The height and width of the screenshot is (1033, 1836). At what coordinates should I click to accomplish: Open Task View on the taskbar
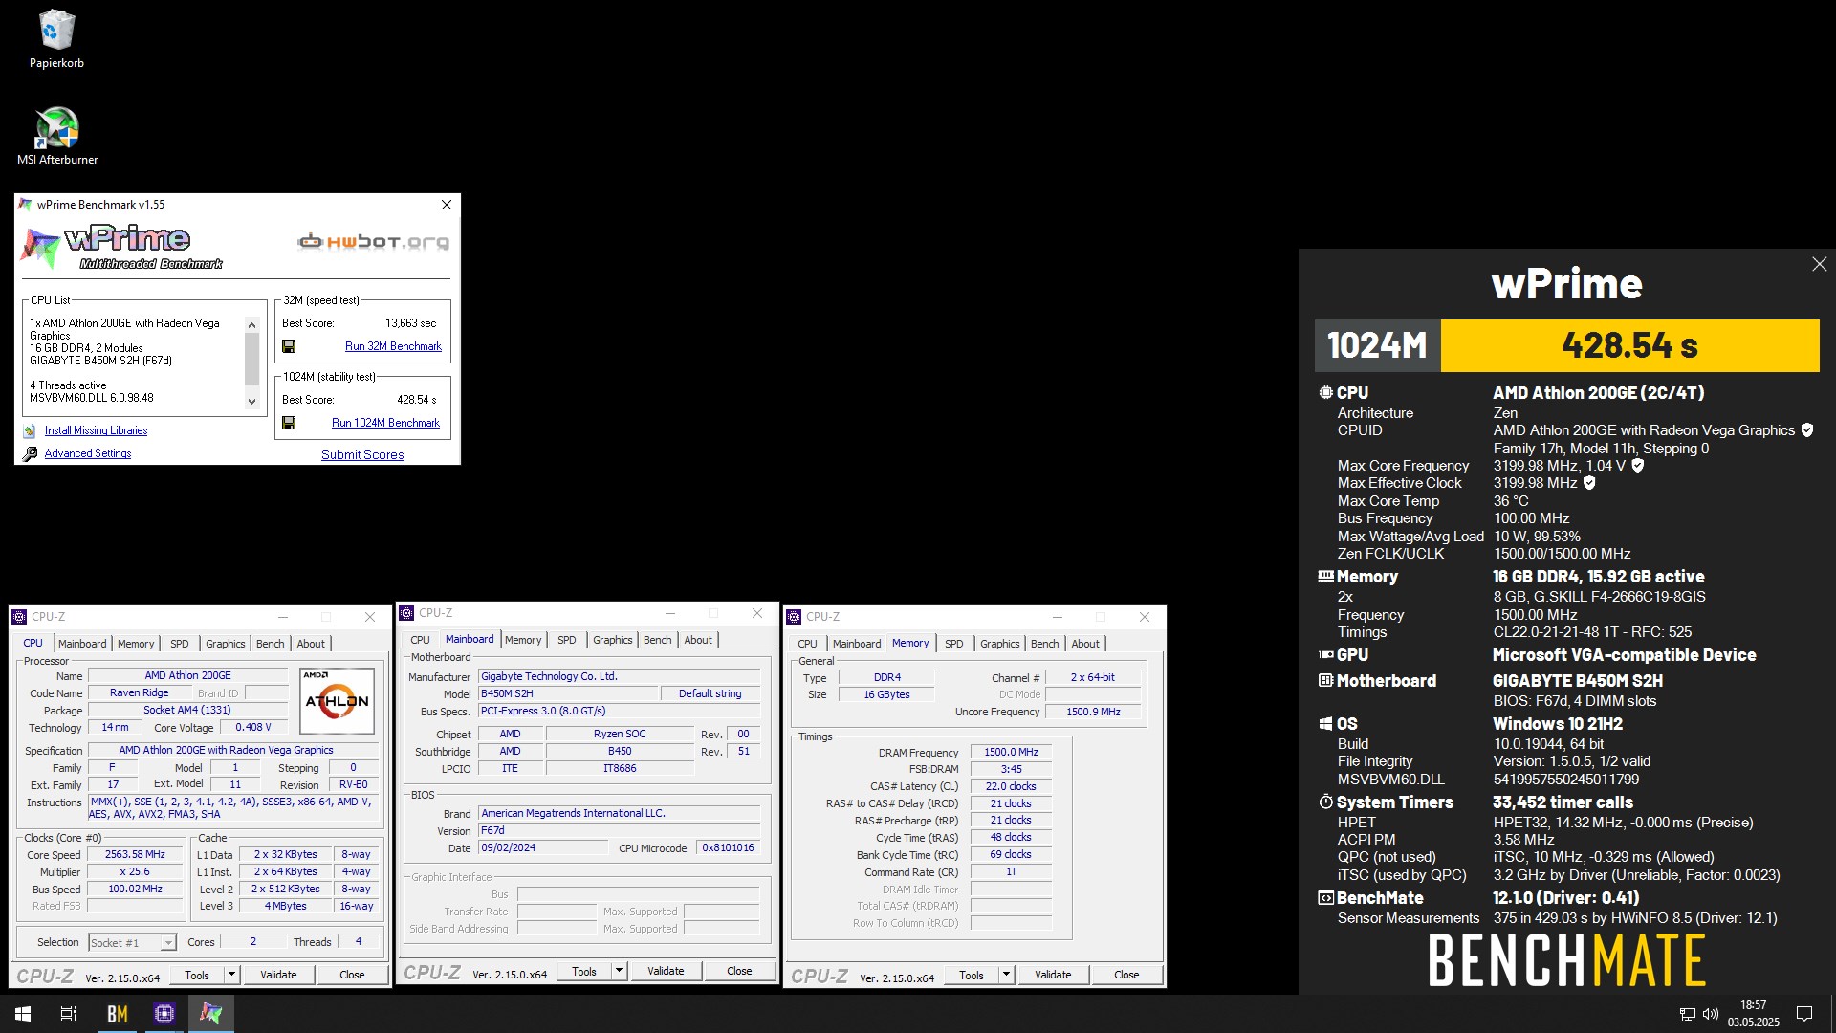(69, 1014)
